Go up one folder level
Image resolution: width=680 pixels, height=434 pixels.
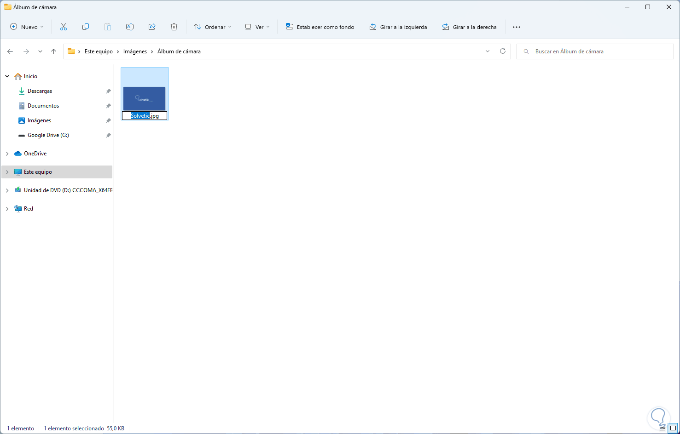pos(54,51)
